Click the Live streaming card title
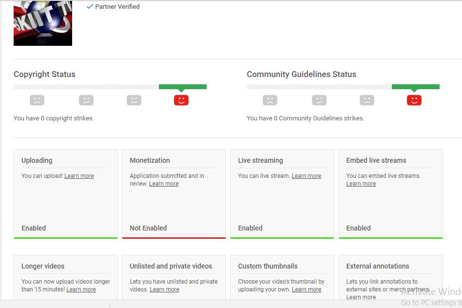Viewport: 462px width, 308px height. [260, 160]
